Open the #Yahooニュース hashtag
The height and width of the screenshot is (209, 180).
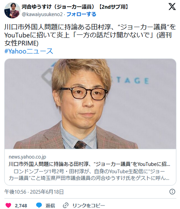29,51
